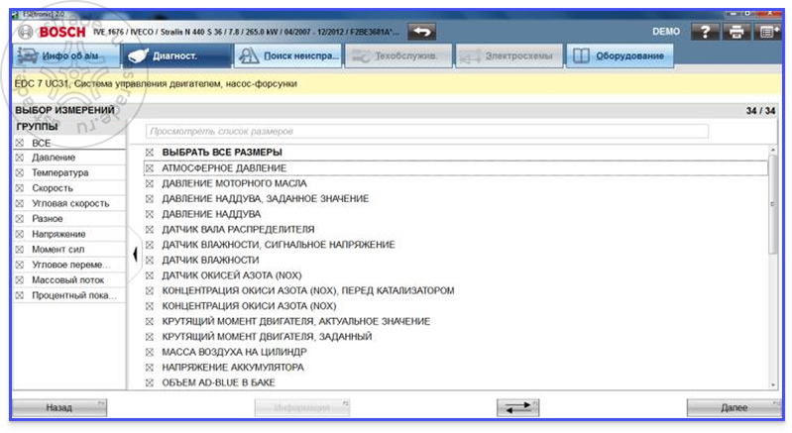The height and width of the screenshot is (433, 792).
Task: Click scrollbar down arrow of measurement list
Action: coord(773,385)
